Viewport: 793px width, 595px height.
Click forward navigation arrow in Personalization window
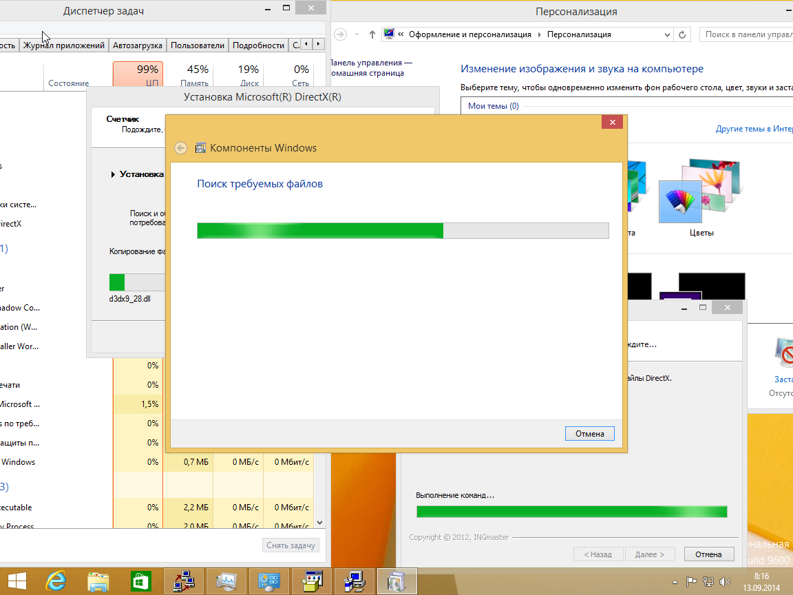[x=340, y=34]
